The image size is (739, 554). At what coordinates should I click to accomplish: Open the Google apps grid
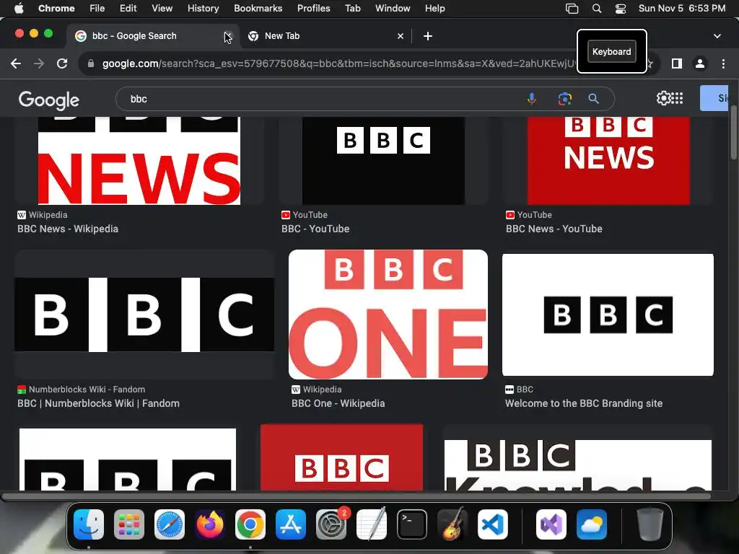[677, 98]
